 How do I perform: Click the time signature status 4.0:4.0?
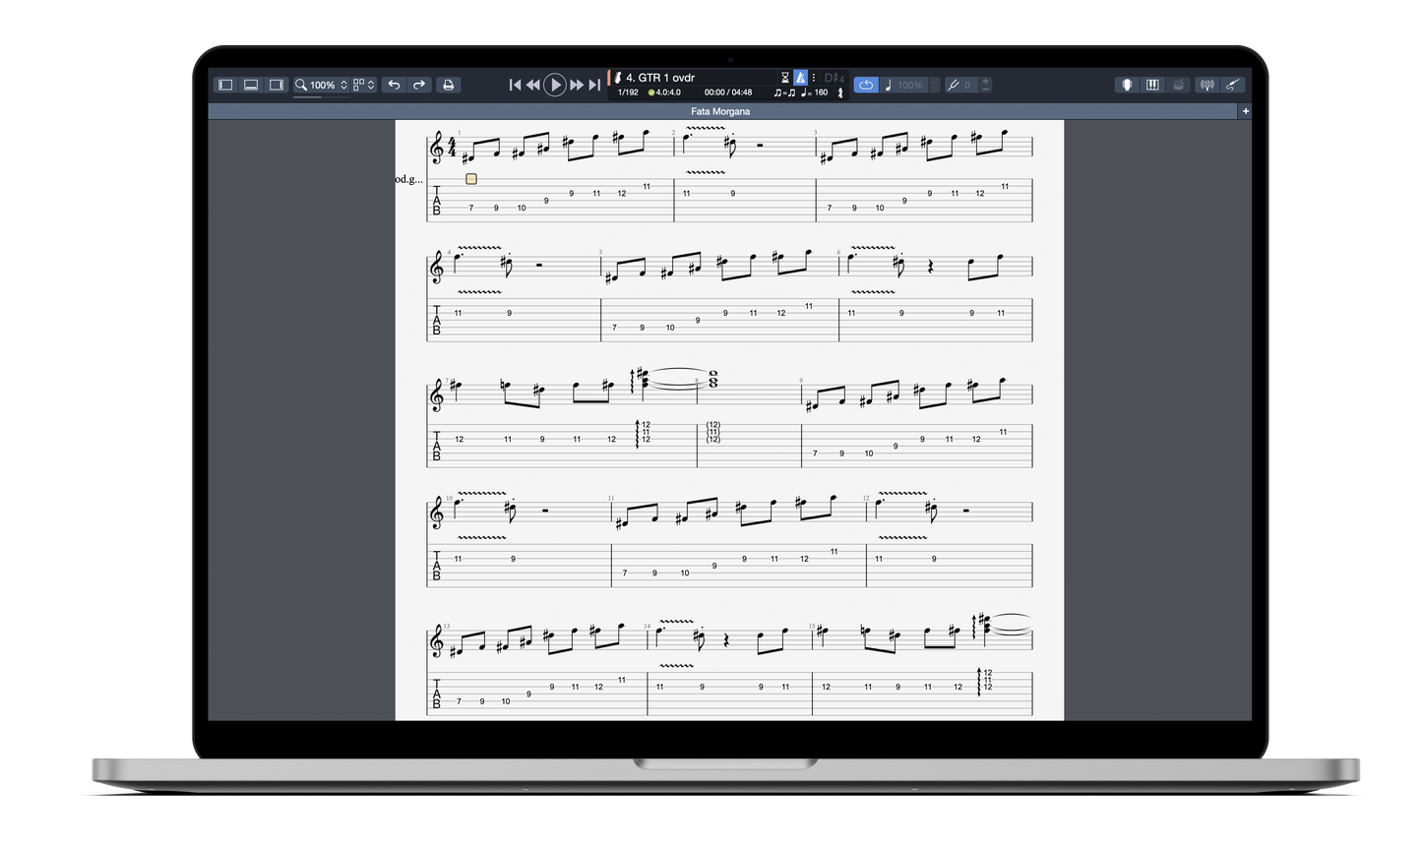(x=664, y=92)
